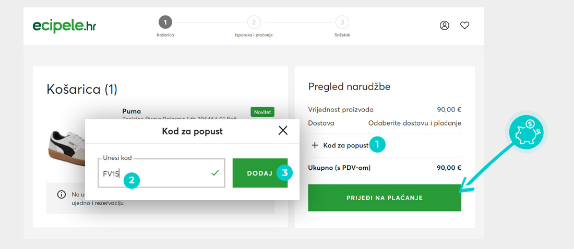574x249 pixels.
Task: Go to ecipele.hr homepage logo
Action: coord(64,26)
